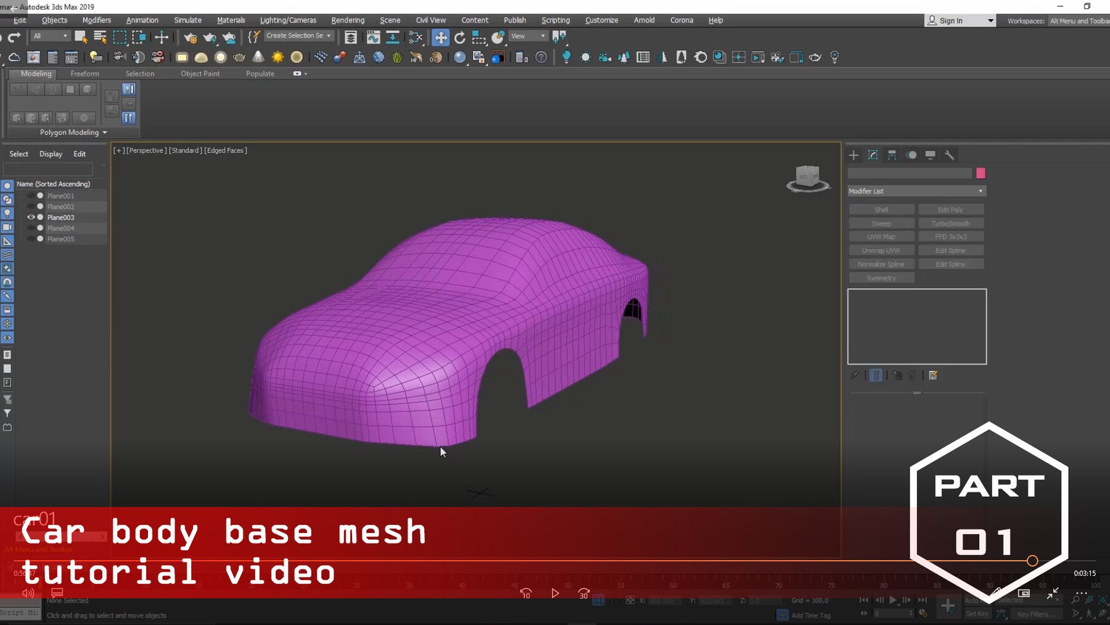The height and width of the screenshot is (625, 1110).
Task: Apply the TurboSmooth modifier button
Action: point(952,223)
